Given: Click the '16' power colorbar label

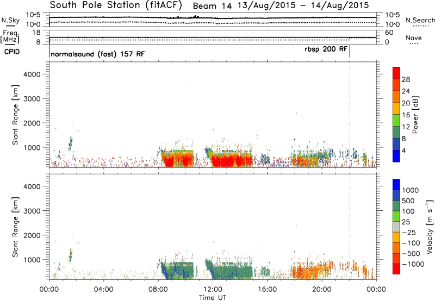Looking at the screenshot, I should 406,115.
